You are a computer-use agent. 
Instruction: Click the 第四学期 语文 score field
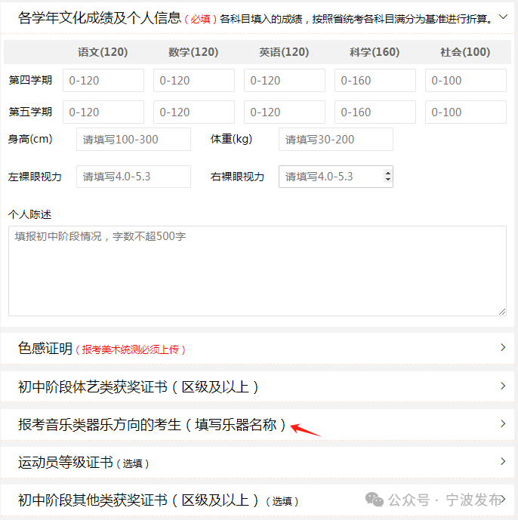(x=103, y=81)
